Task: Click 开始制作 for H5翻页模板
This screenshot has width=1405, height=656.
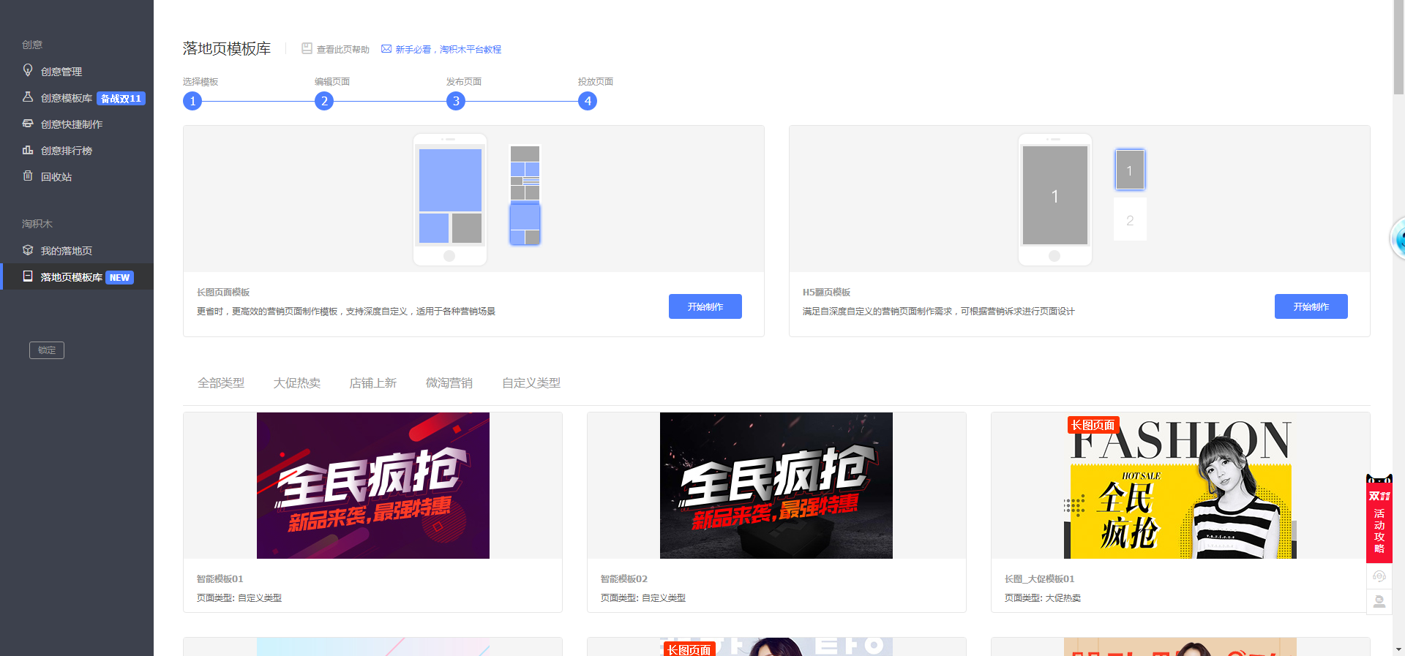Action: (1311, 306)
